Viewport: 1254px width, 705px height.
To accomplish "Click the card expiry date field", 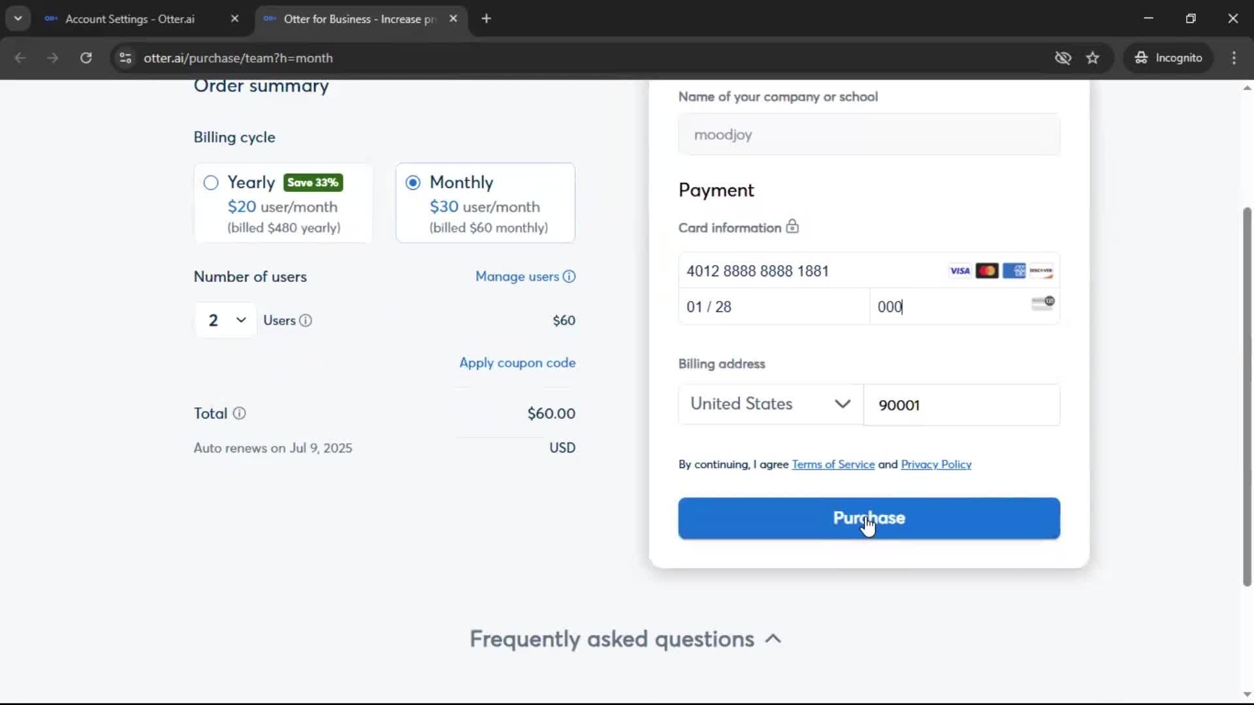I will 775,307.
